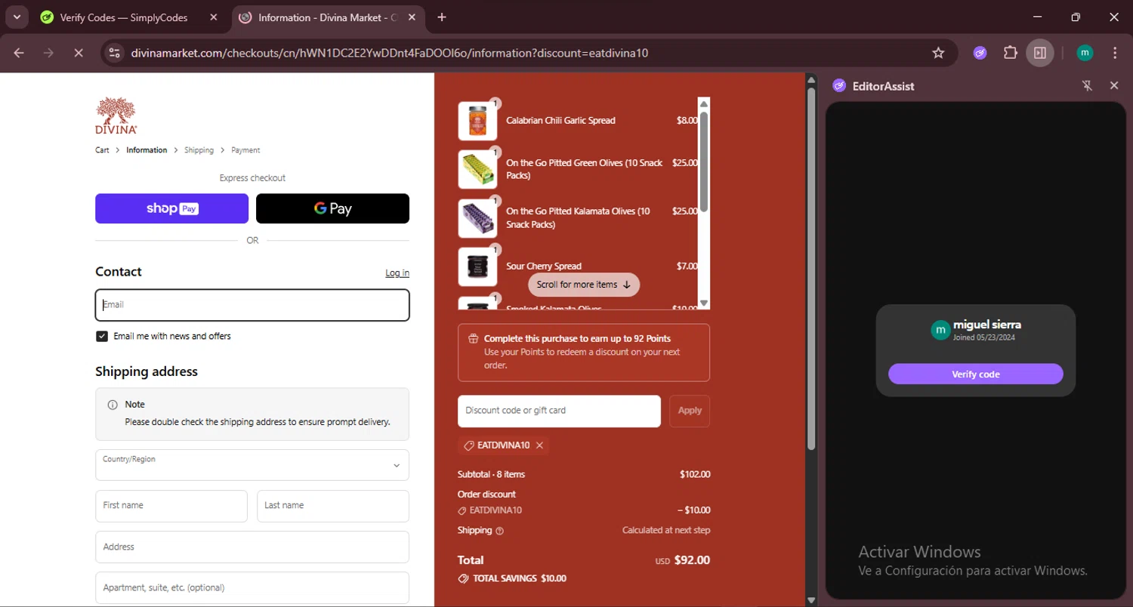Click the Last name field

[333, 506]
